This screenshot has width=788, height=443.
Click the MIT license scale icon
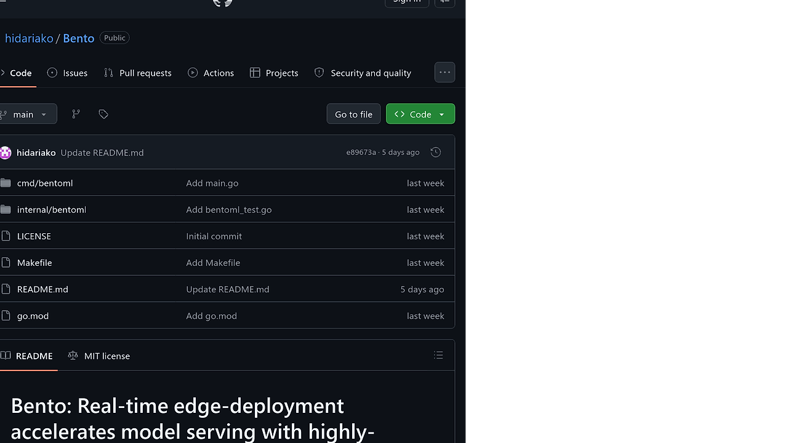point(73,356)
